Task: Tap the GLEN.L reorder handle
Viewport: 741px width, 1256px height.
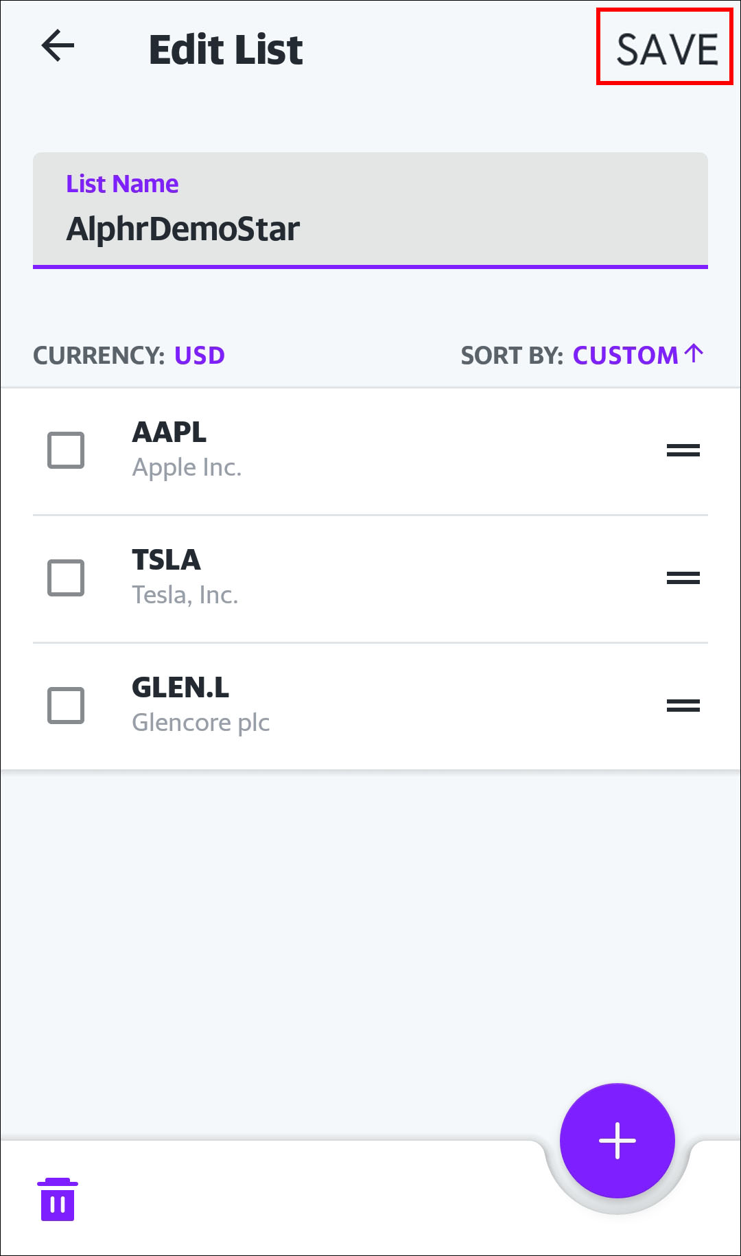Action: click(x=683, y=706)
